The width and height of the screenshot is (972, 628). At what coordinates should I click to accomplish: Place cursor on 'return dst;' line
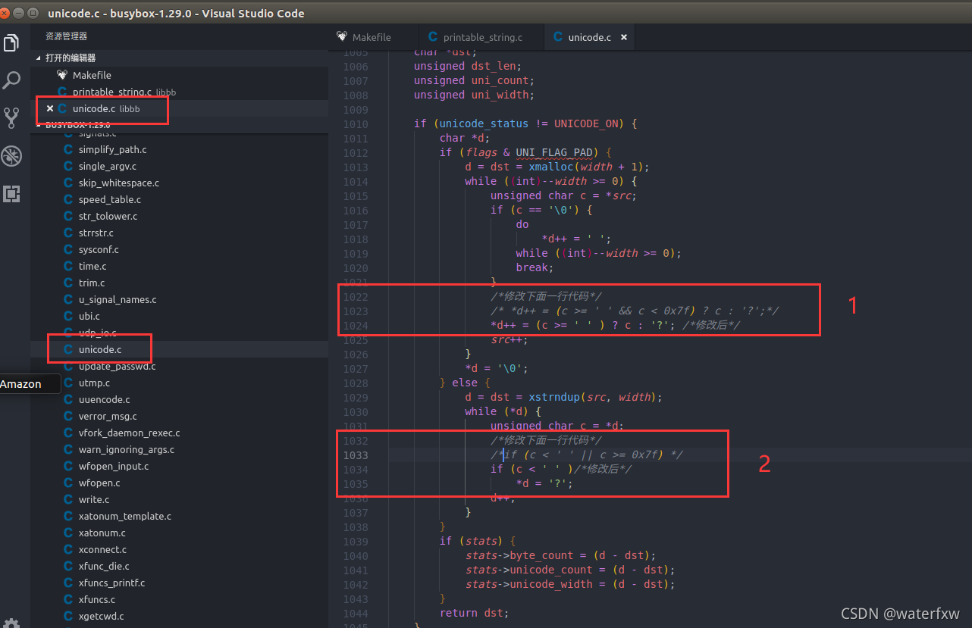pyautogui.click(x=474, y=613)
